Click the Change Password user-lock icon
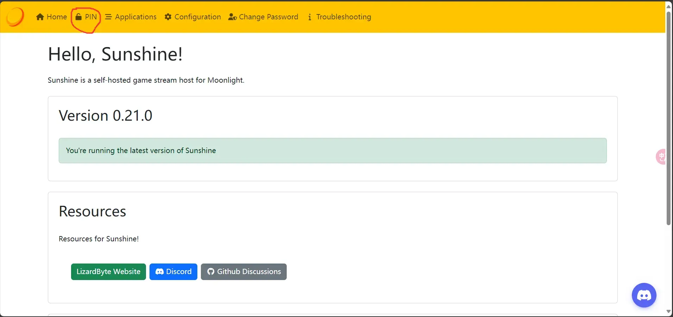The width and height of the screenshot is (673, 317). (233, 17)
